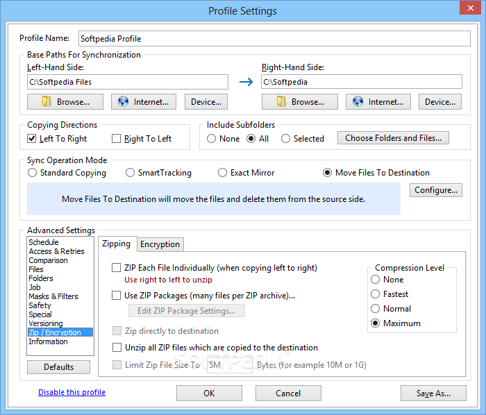Image resolution: width=486 pixels, height=415 pixels.
Task: Click the Defaults button
Action: point(58,367)
